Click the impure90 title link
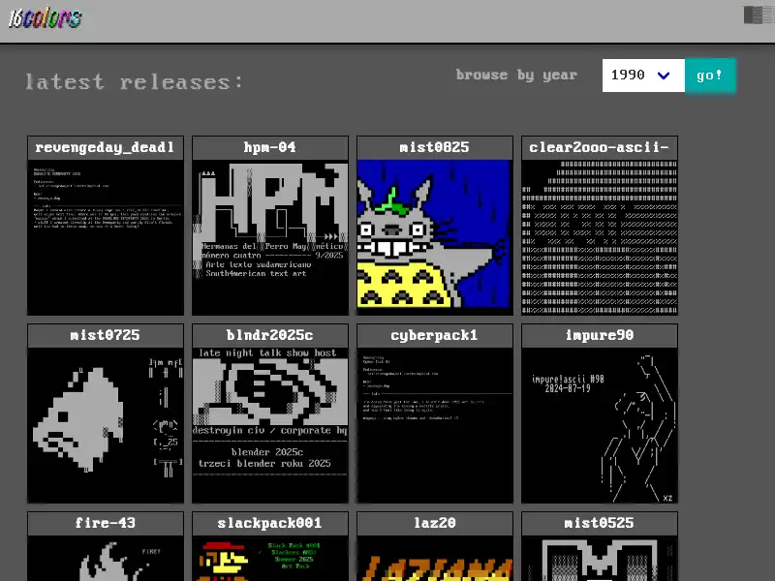The width and height of the screenshot is (775, 581). point(599,335)
